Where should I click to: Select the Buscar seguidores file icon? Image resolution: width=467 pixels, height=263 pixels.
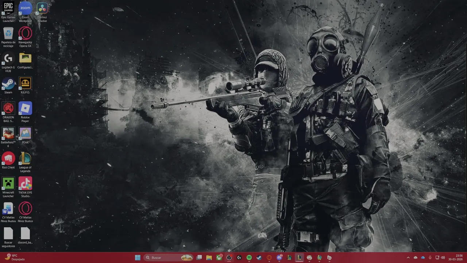point(8,237)
